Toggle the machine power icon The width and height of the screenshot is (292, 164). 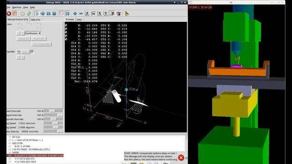coord(15,14)
